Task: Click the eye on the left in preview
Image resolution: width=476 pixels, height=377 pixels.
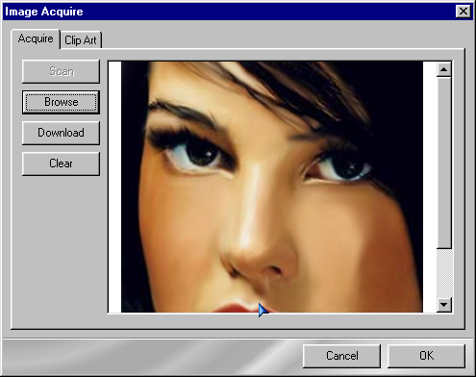Action: tap(198, 153)
